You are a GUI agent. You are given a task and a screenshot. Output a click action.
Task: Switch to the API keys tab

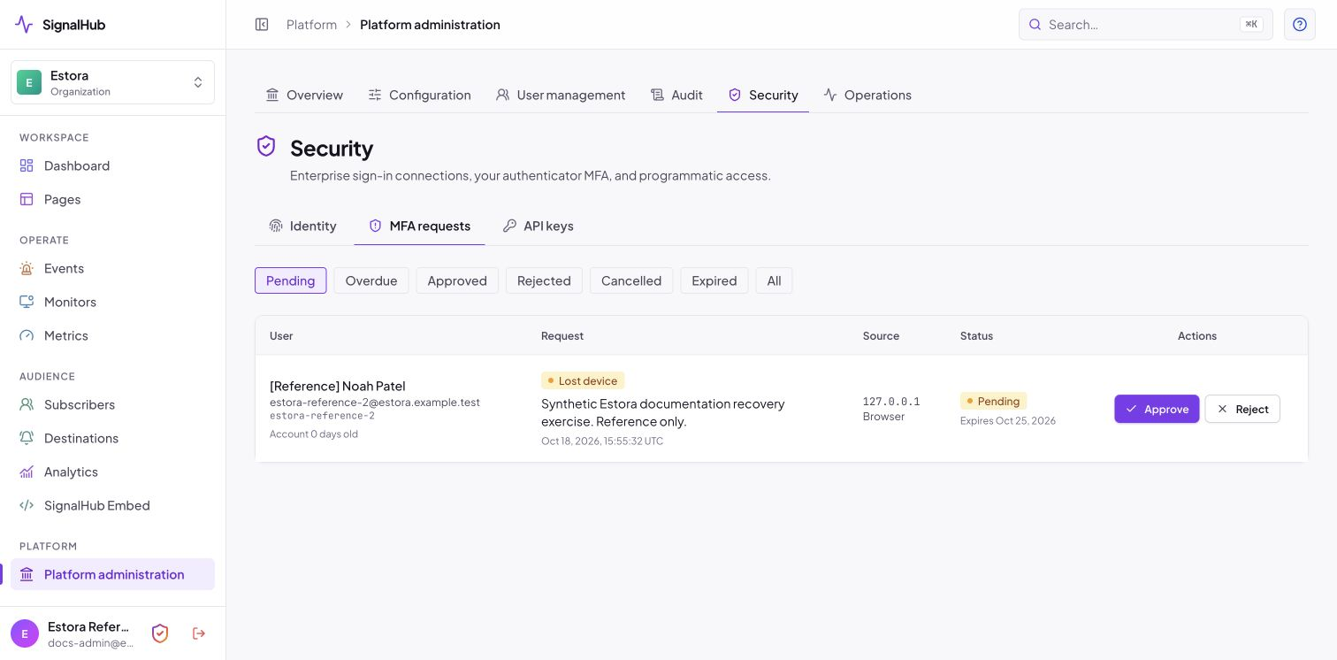coord(538,226)
